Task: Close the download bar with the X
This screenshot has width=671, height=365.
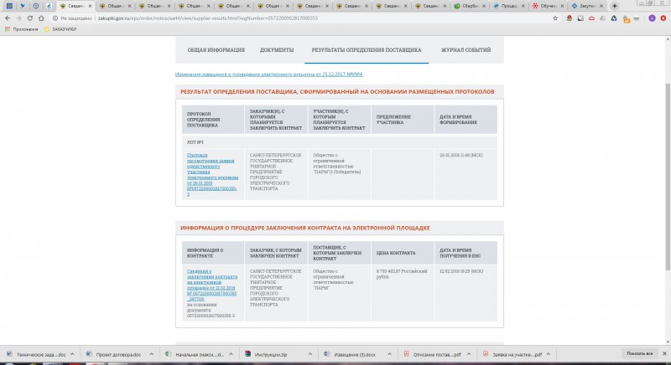Action: [664, 353]
